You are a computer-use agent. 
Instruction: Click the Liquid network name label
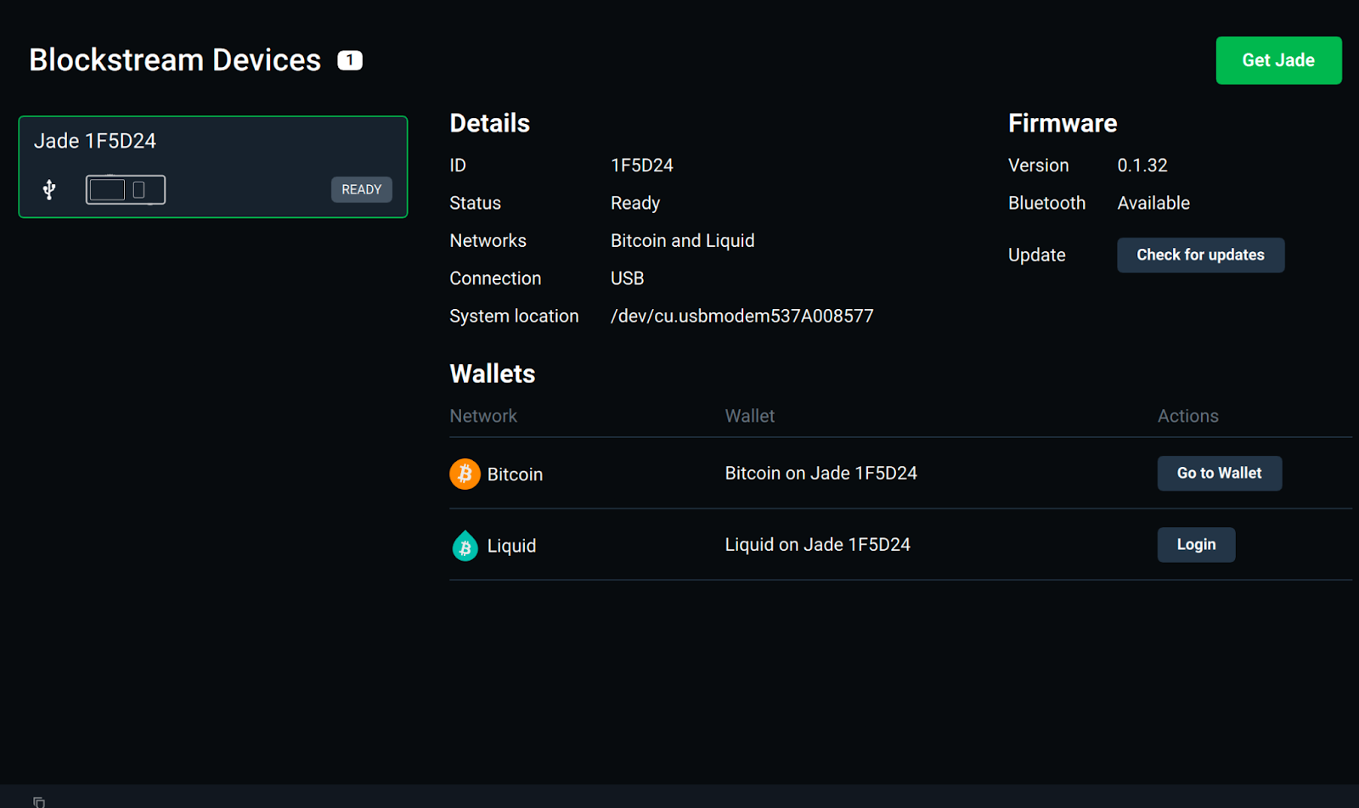[511, 546]
